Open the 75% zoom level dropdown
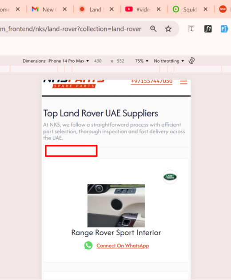Image resolution: width=231 pixels, height=280 pixels. (x=142, y=61)
